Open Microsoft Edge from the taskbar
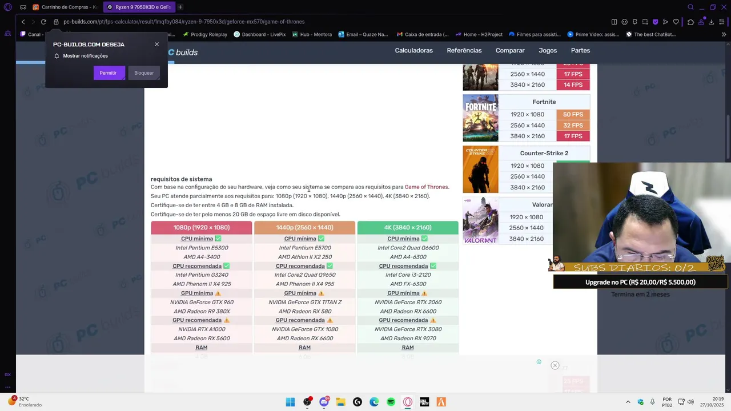 pyautogui.click(x=374, y=402)
